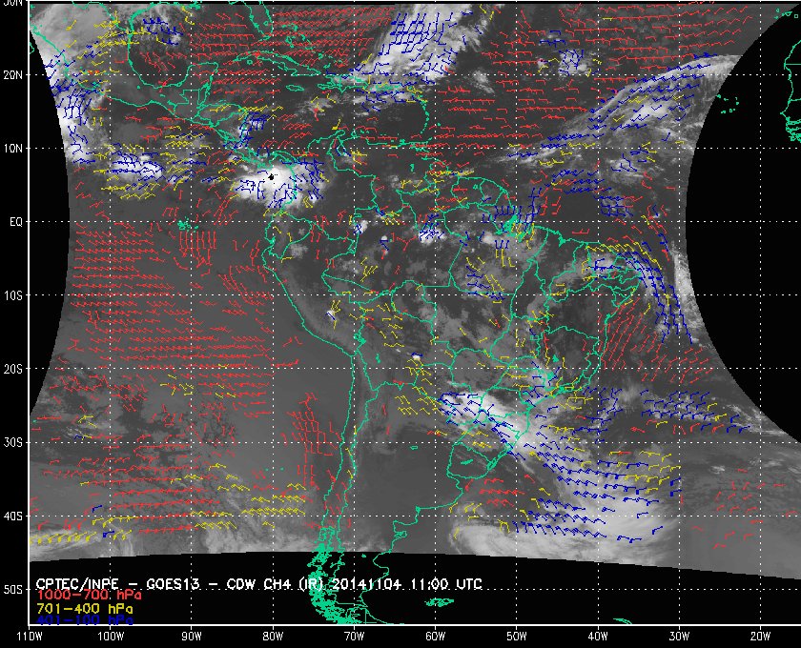The height and width of the screenshot is (648, 801).
Task: Click the 1000-700 hPa red legend label
Action: 89,596
